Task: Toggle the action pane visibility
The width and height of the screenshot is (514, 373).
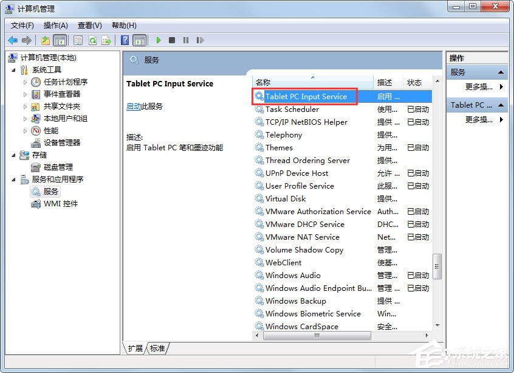Action: (140, 40)
